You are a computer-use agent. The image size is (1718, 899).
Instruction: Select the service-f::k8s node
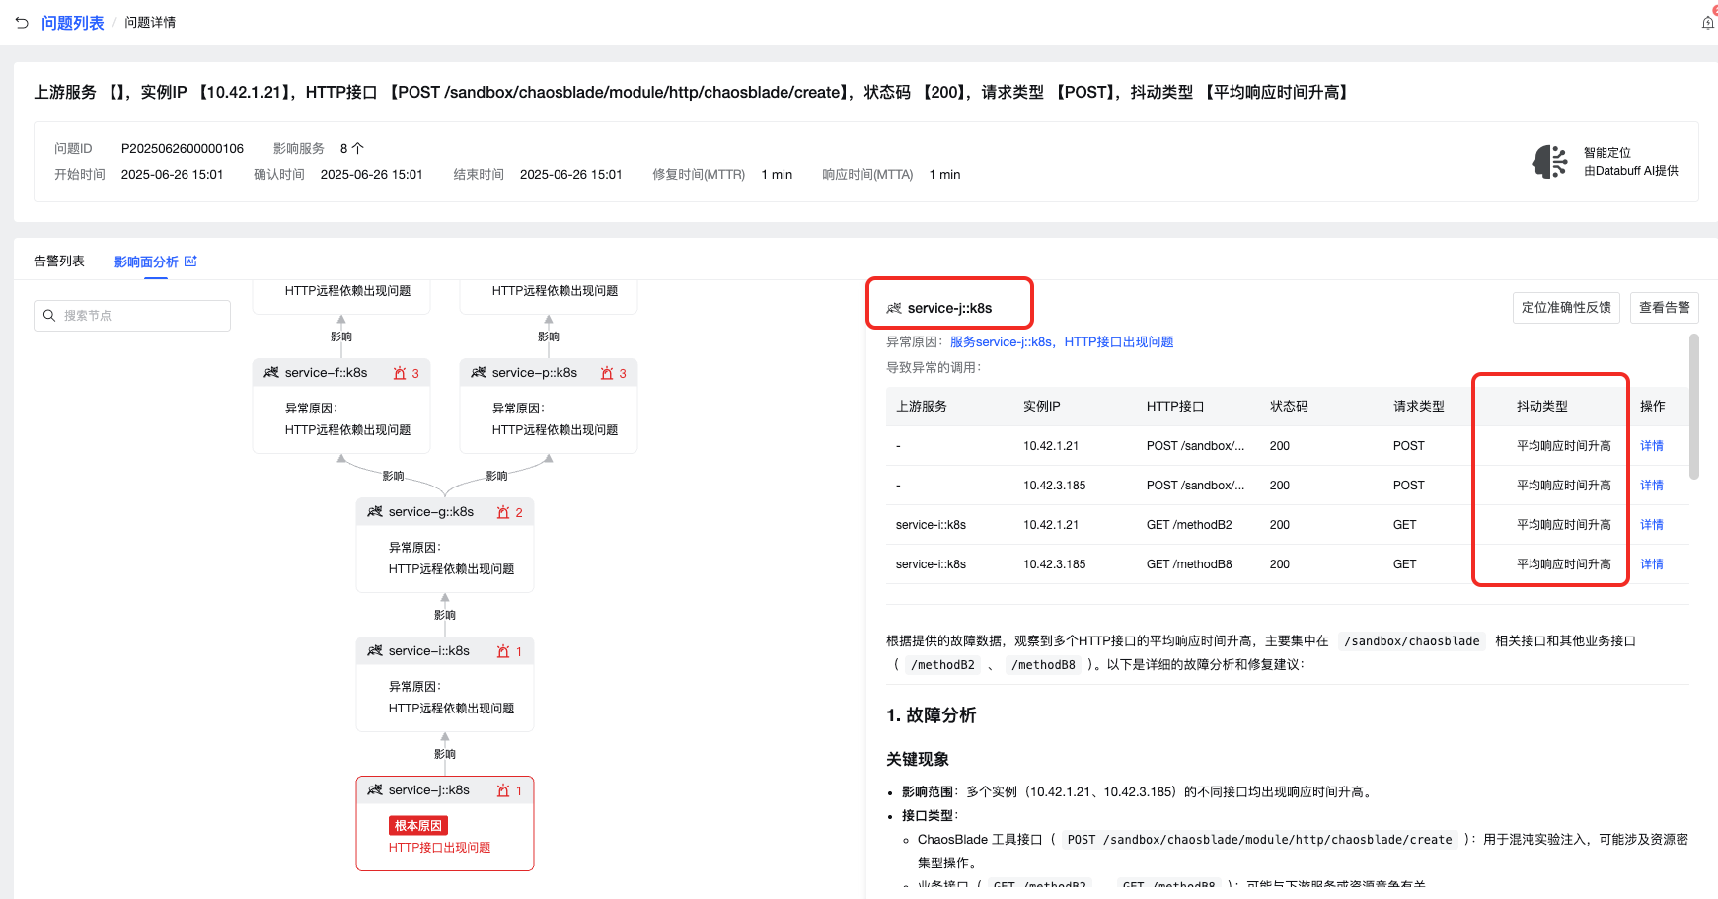[x=341, y=406]
